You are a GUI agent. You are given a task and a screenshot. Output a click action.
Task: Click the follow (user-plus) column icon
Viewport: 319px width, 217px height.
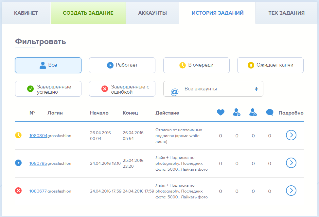[x=237, y=112]
